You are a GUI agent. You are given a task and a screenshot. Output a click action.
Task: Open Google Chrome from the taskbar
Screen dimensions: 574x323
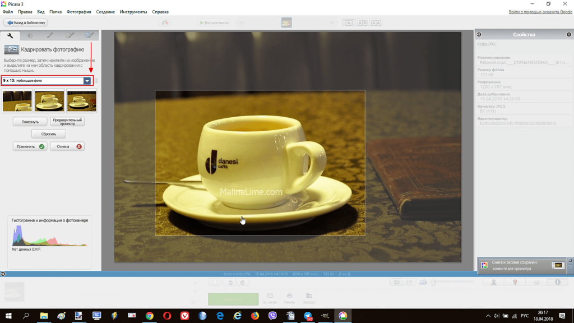[x=149, y=316]
